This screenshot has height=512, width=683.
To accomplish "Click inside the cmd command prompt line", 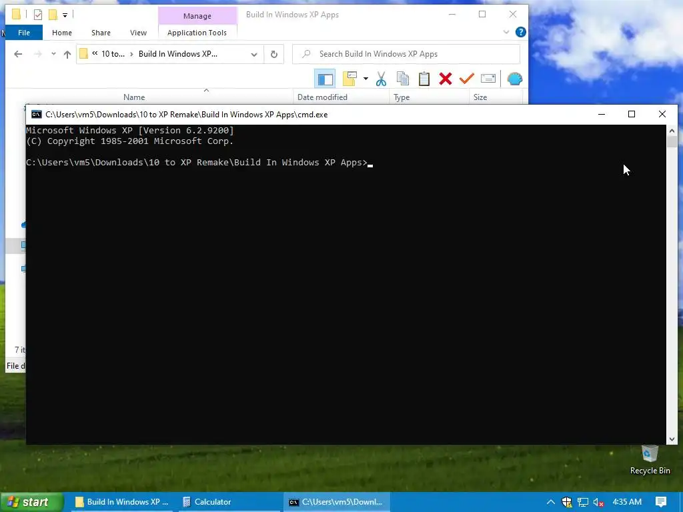I will tap(199, 163).
